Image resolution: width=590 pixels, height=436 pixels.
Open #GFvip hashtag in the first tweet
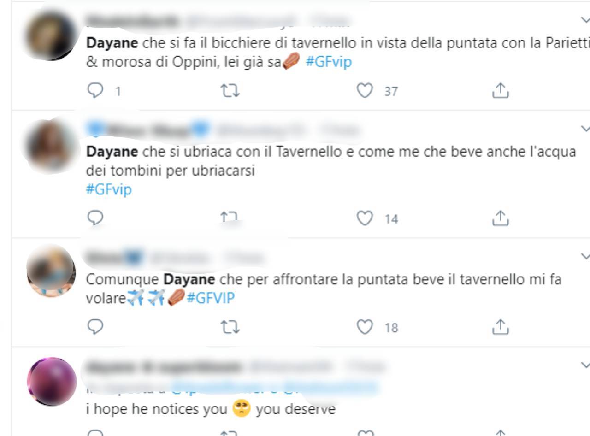point(329,62)
